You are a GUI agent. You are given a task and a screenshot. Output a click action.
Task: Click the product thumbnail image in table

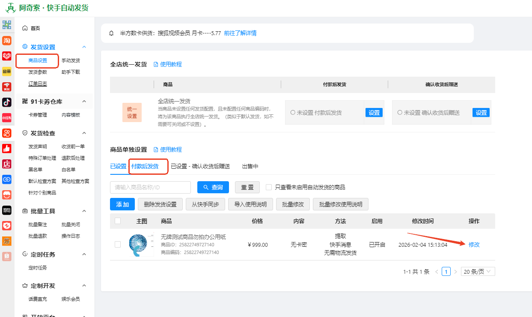141,245
